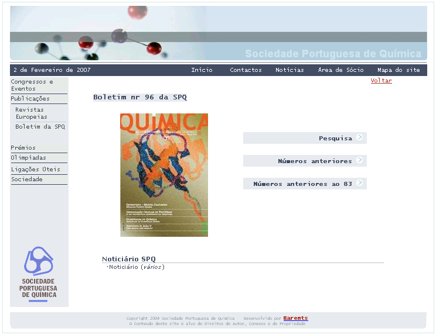Click the Barents developer link in the footer

[295, 318]
